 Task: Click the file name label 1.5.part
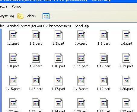tap(104, 43)
